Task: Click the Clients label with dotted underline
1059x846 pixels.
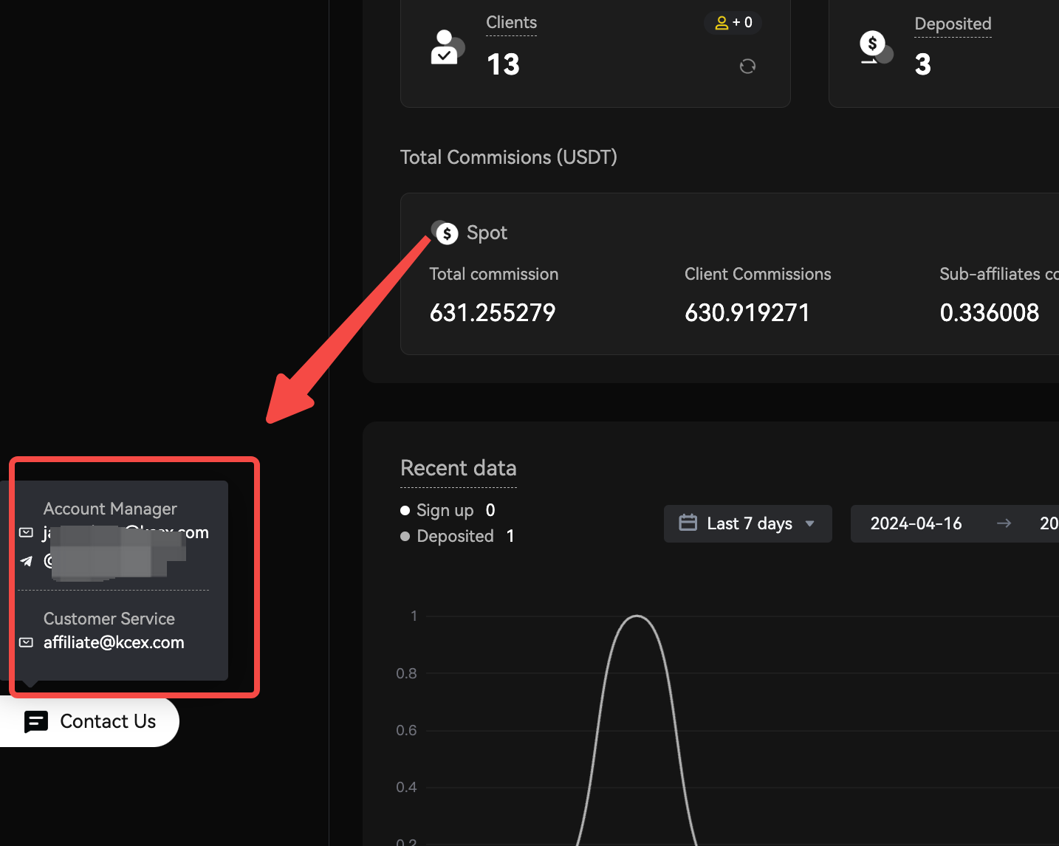Action: [511, 23]
